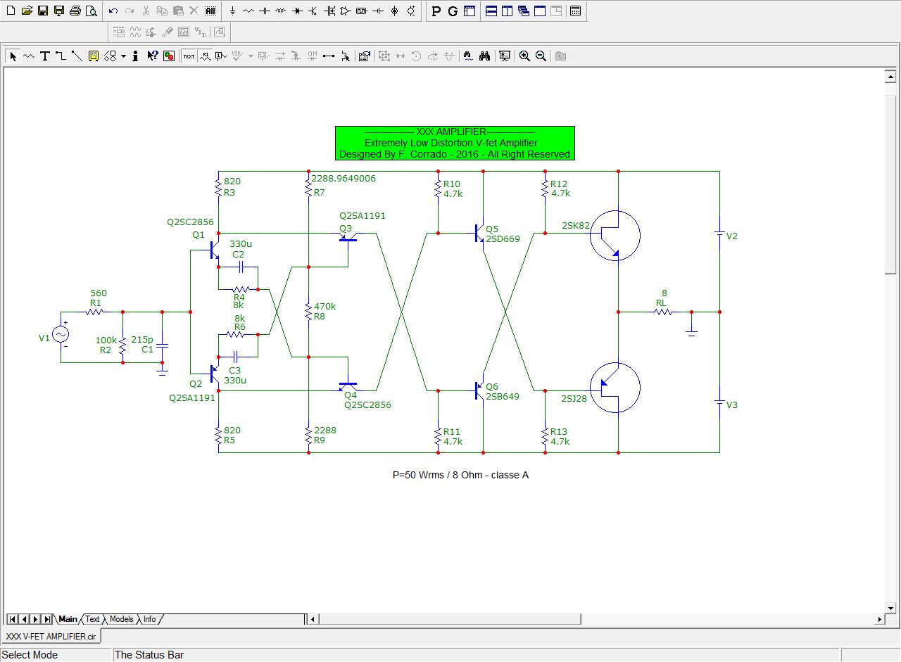This screenshot has width=901, height=662.
Task: Select the 2SK82 transistor label
Action: (576, 226)
